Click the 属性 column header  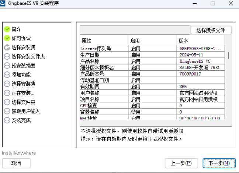coord(104,40)
